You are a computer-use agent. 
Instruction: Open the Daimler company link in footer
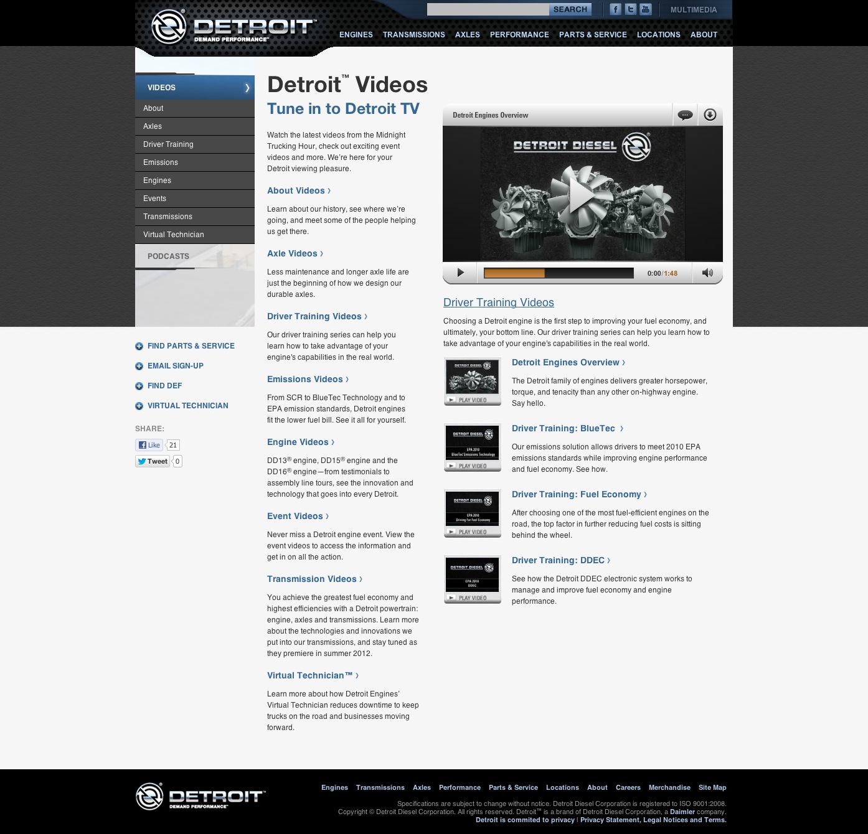682,812
